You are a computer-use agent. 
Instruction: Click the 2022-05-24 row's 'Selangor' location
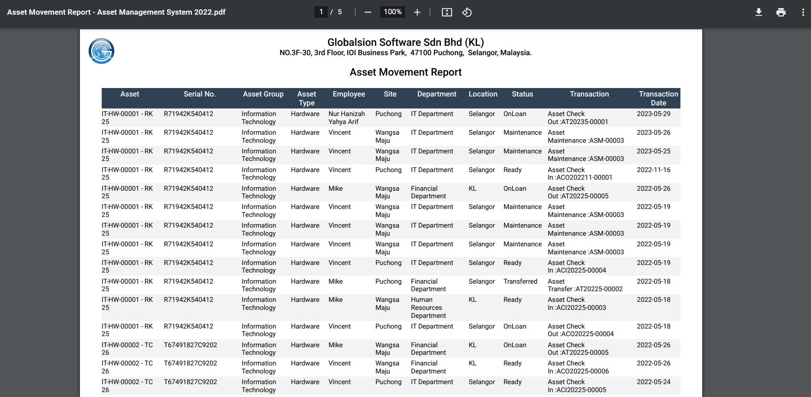tap(481, 382)
